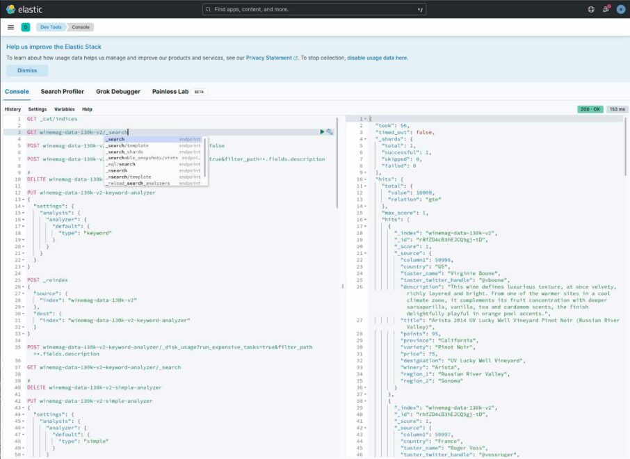Open the Variables menu item
The width and height of the screenshot is (630, 459).
click(x=65, y=108)
